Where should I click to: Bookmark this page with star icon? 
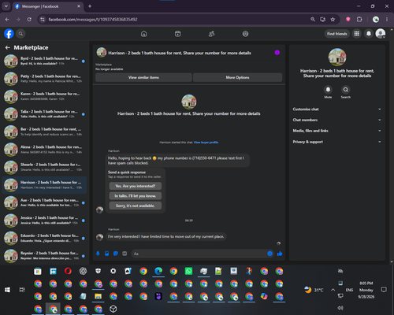coord(333,20)
